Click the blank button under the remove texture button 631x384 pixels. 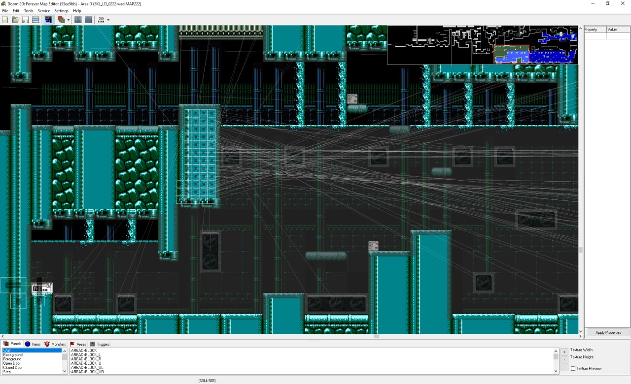point(564,368)
